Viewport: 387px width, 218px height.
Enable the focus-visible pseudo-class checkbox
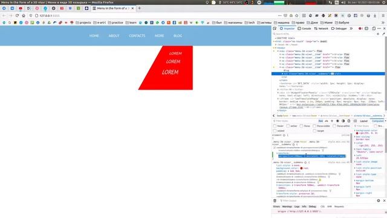click(x=314, y=126)
